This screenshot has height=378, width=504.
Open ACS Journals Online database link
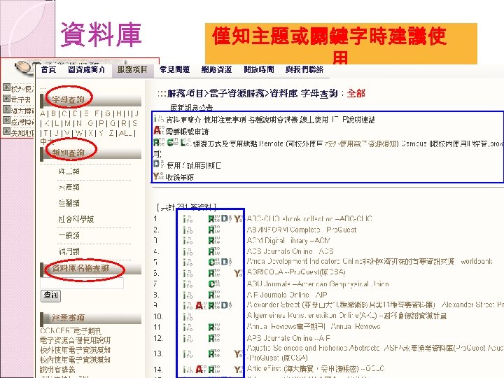(290, 251)
